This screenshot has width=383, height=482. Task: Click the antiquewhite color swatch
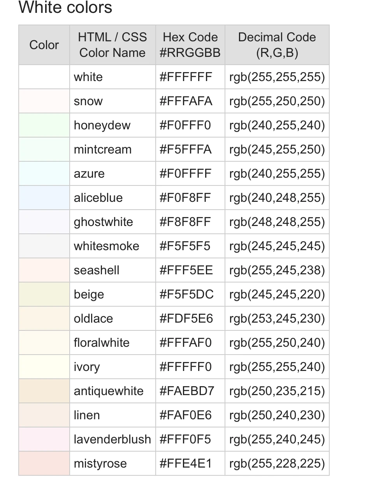pyautogui.click(x=44, y=391)
